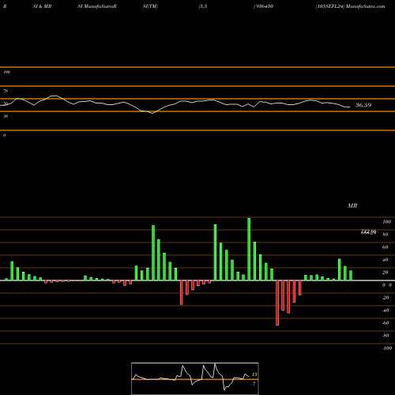Screen dimensions: 395x395
Task: Click the SI & MR header text
Action: click(42, 6)
